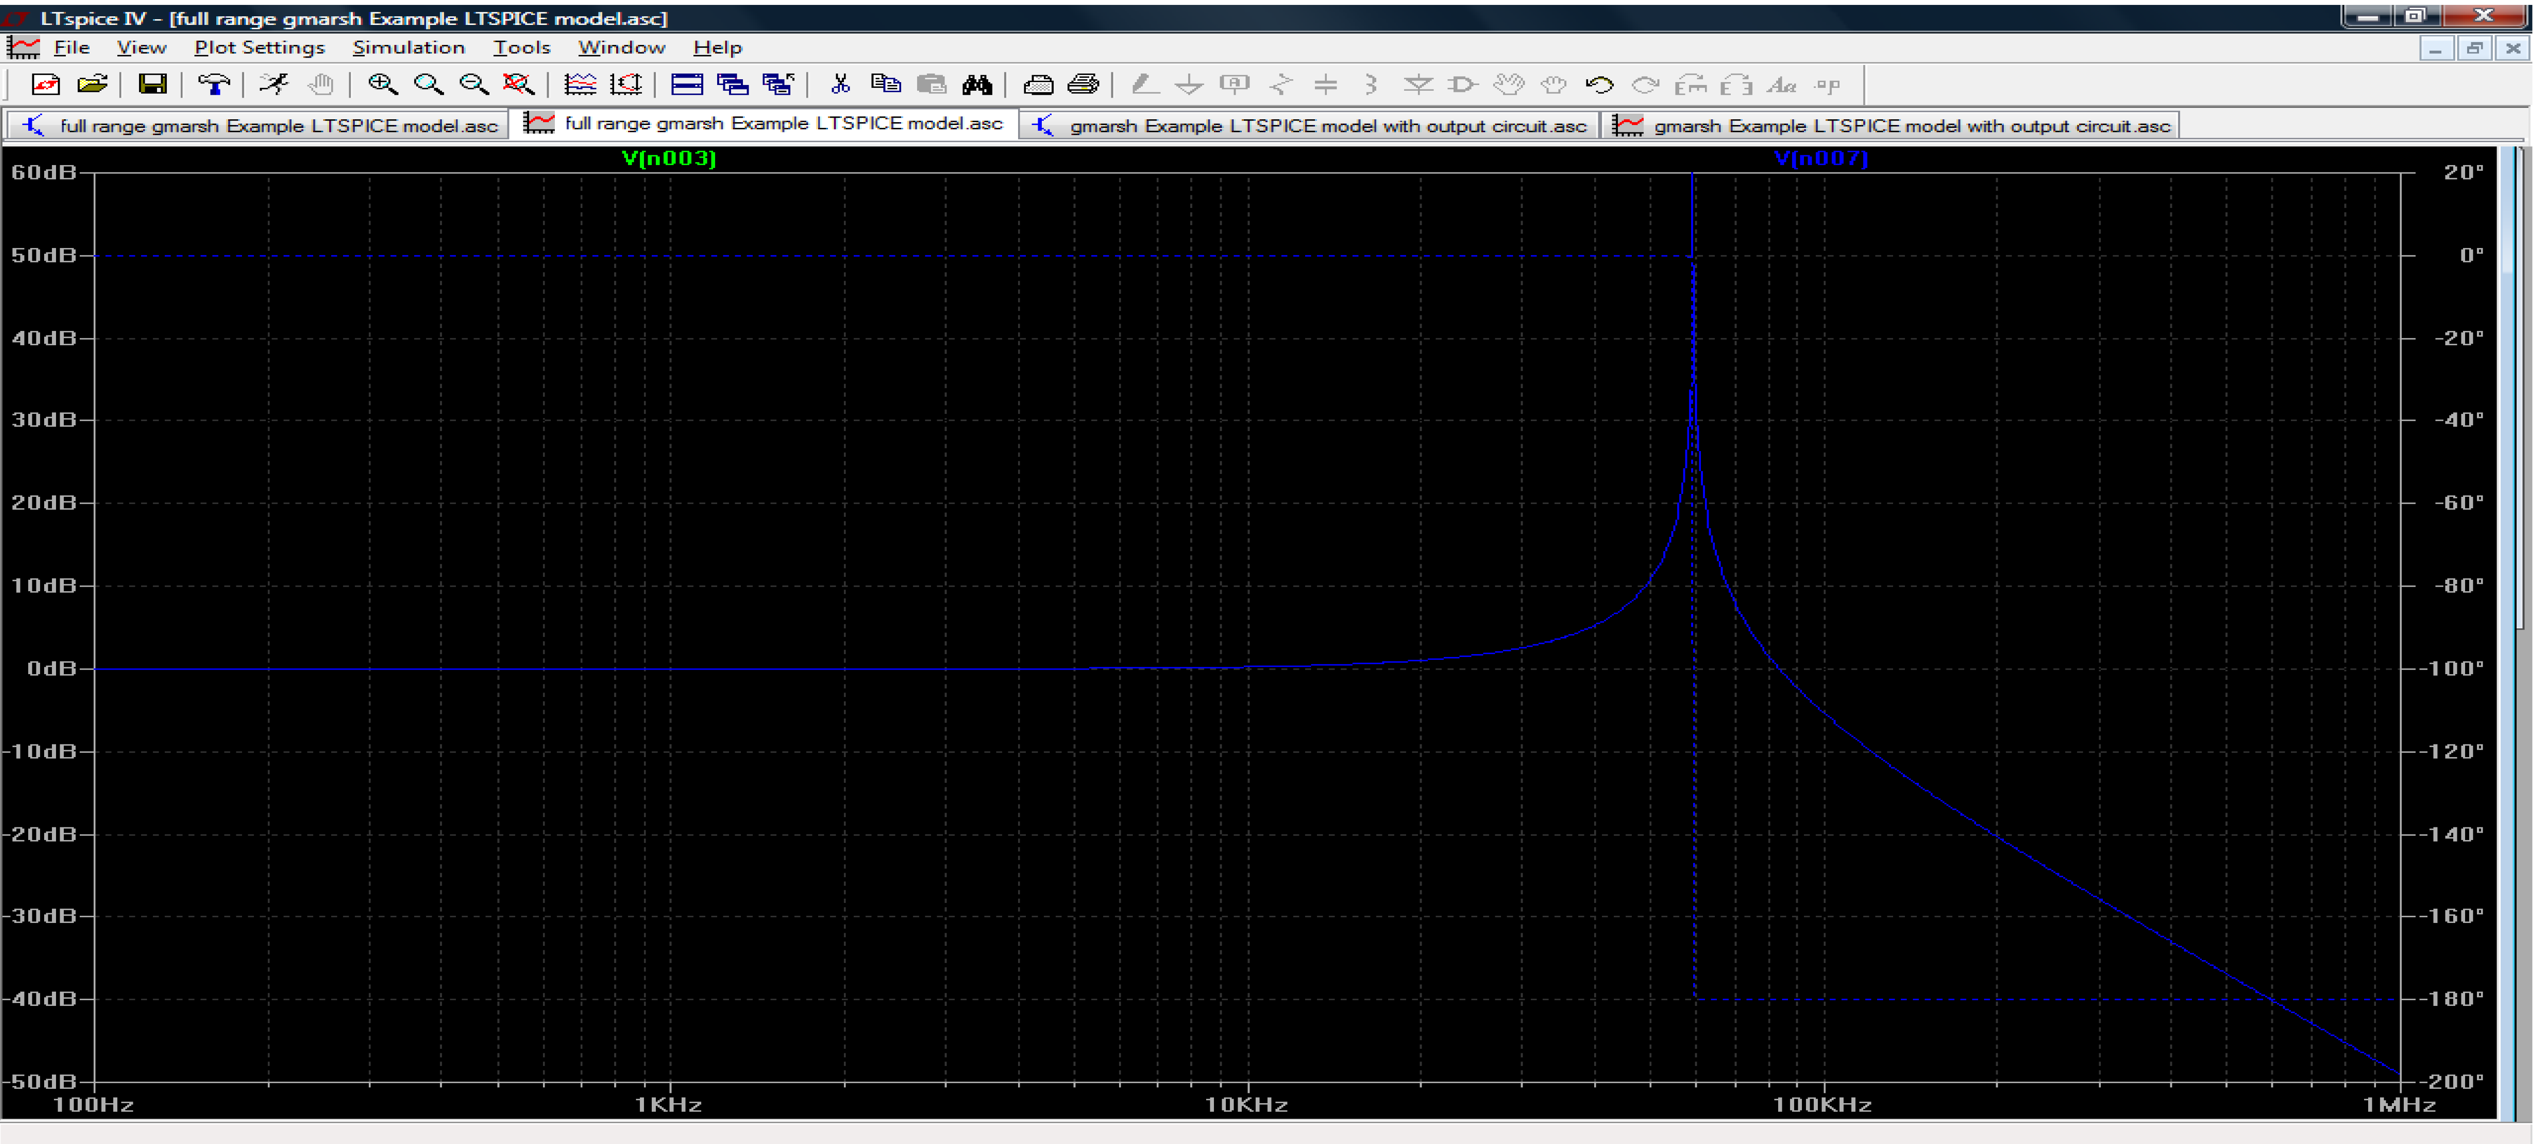
Task: Click the scissors Cut icon
Action: tap(839, 85)
